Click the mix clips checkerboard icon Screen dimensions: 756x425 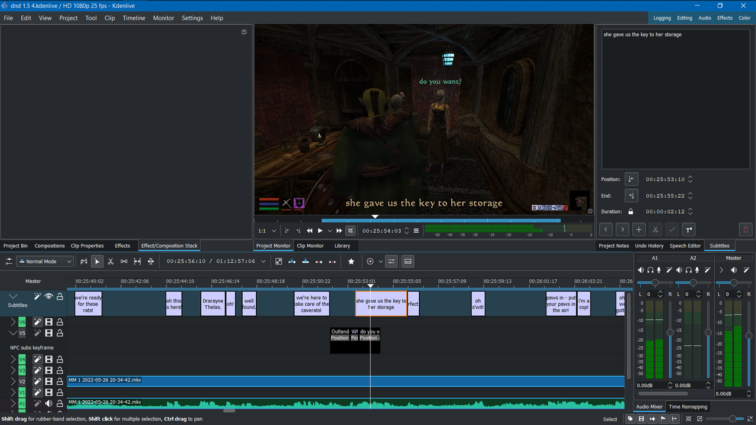[279, 261]
